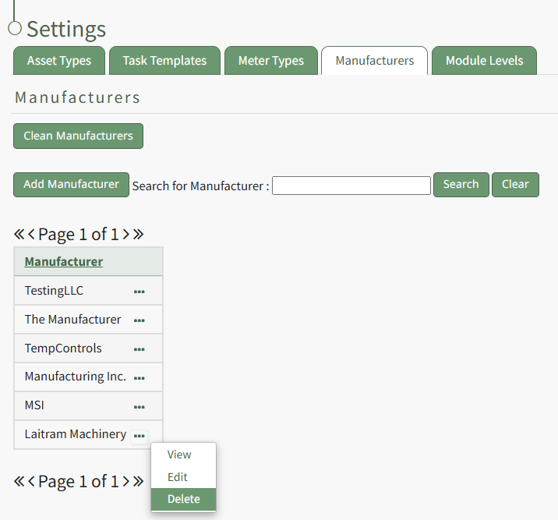This screenshot has width=558, height=520.
Task: Open the actions menu for TestingLLC
Action: click(x=139, y=292)
